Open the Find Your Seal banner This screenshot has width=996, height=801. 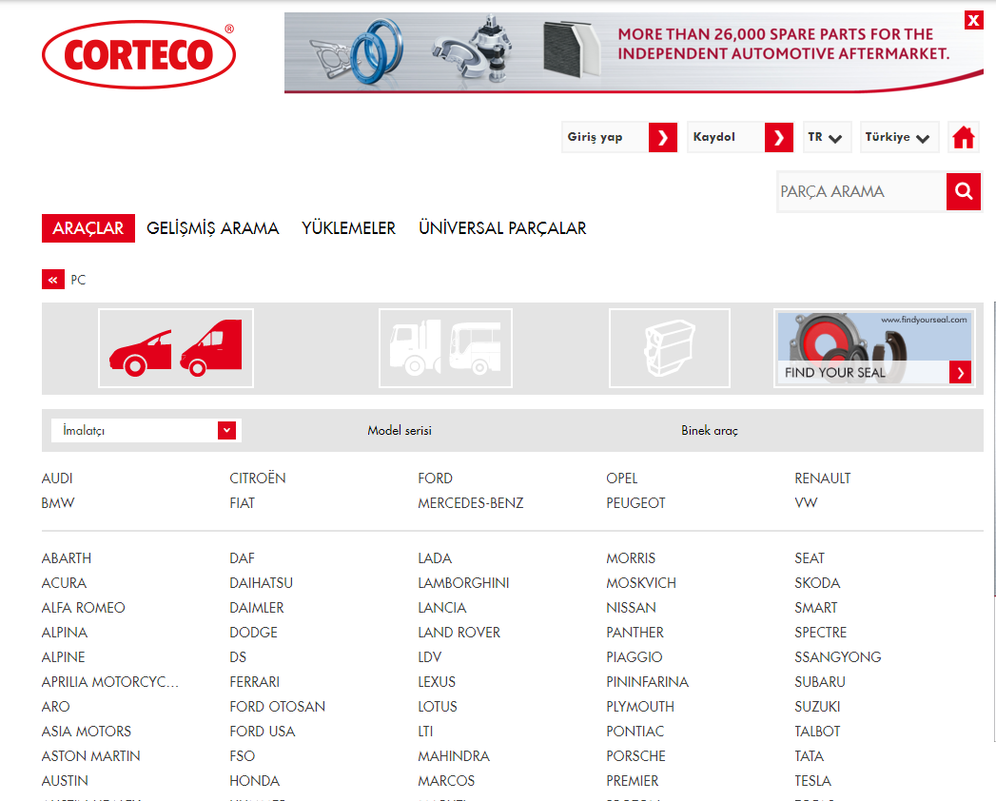click(x=874, y=348)
